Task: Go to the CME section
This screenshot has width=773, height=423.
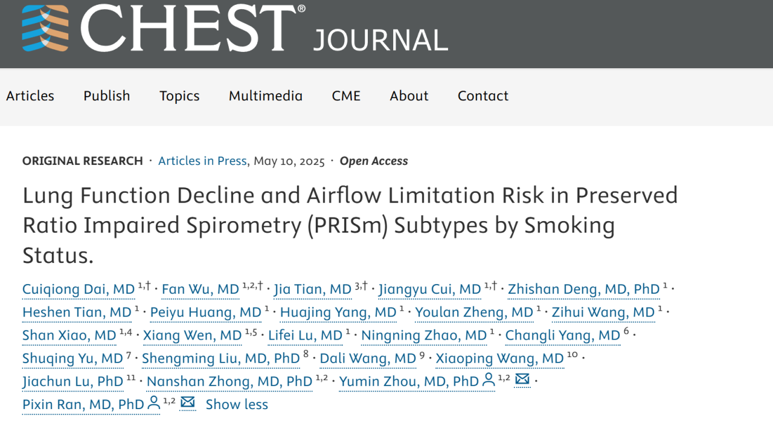Action: click(x=346, y=96)
